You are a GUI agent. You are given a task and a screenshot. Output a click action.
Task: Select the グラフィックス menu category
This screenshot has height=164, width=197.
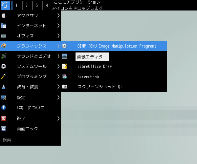tap(31, 46)
